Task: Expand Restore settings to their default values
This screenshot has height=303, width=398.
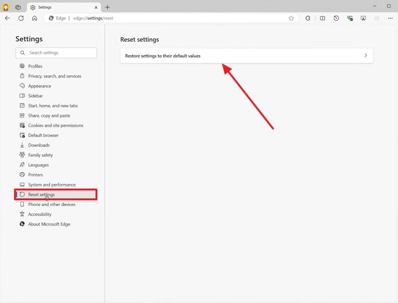Action: [366, 55]
